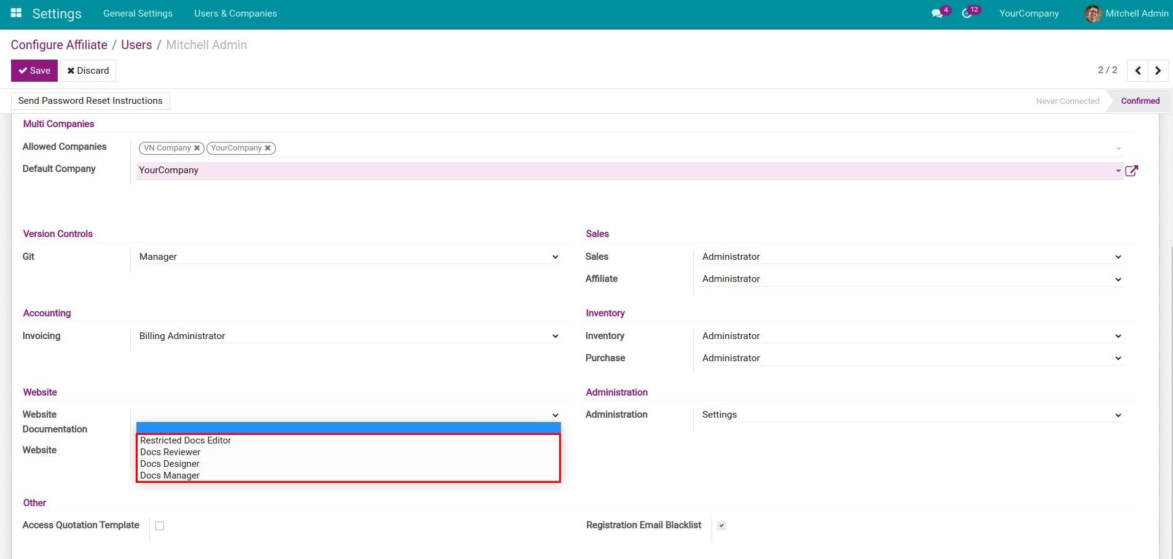This screenshot has width=1173, height=559.
Task: Disable the Registration Email Blacklist checkbox
Action: [721, 525]
